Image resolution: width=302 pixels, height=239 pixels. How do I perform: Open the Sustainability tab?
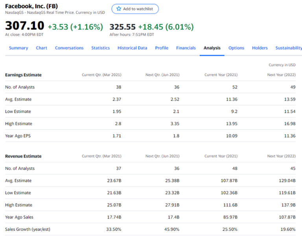(x=289, y=48)
